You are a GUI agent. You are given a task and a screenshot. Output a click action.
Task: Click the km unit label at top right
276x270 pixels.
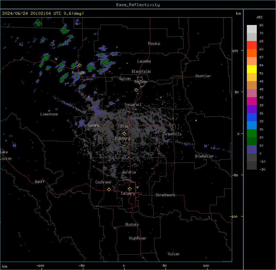238,13
